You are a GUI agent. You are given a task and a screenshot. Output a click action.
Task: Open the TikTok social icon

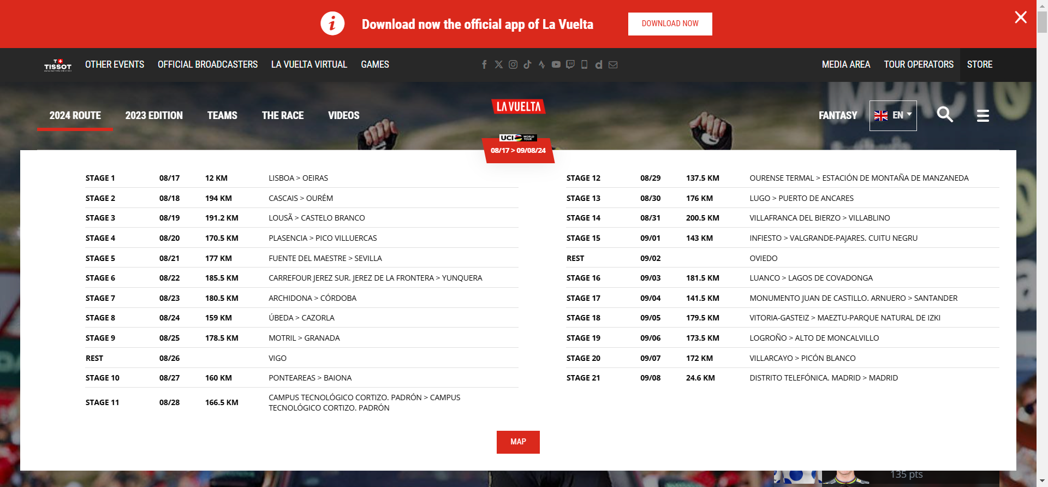(x=527, y=64)
